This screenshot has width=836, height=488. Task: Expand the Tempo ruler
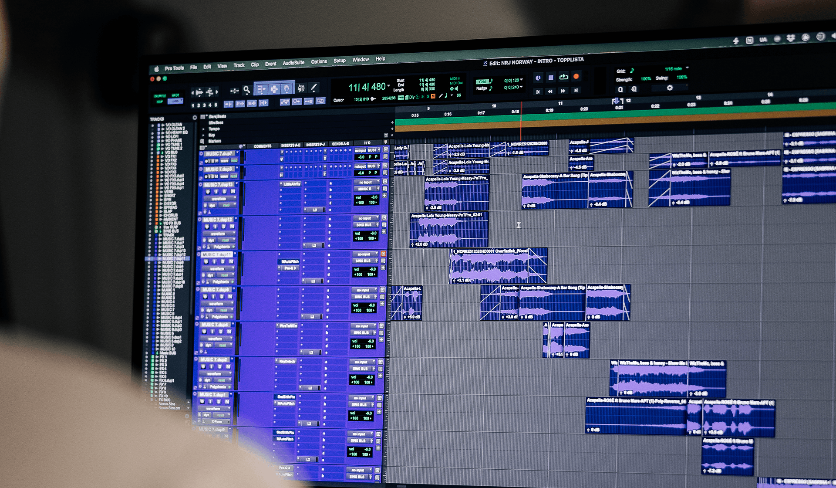(x=204, y=129)
